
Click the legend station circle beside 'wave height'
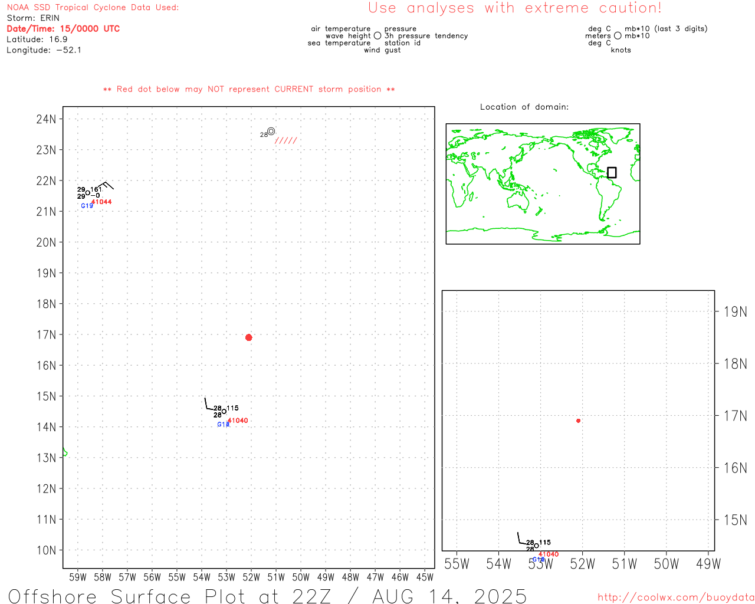tap(377, 35)
